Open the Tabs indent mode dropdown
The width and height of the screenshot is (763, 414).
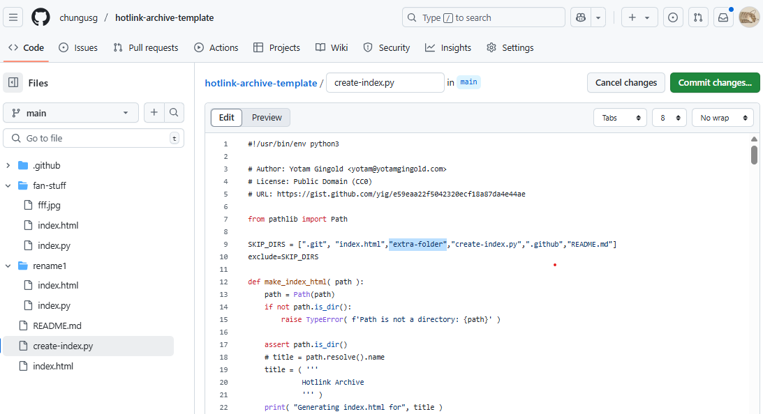coord(619,118)
